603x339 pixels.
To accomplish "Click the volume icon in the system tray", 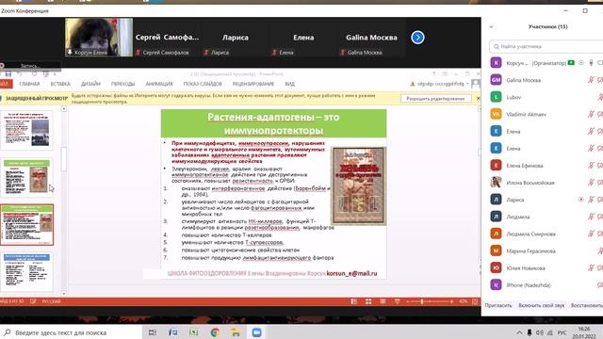I will [540, 332].
